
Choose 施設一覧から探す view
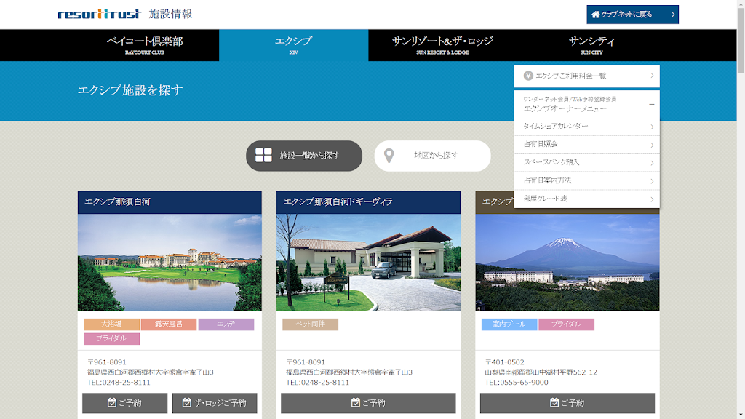coord(304,156)
